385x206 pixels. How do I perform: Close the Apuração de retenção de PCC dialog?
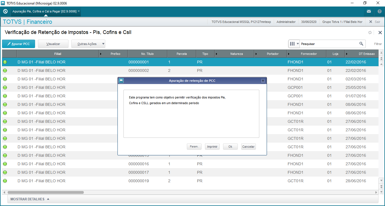click(x=263, y=81)
